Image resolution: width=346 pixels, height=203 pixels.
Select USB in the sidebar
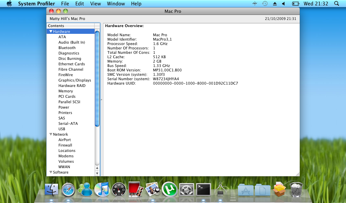(62, 129)
